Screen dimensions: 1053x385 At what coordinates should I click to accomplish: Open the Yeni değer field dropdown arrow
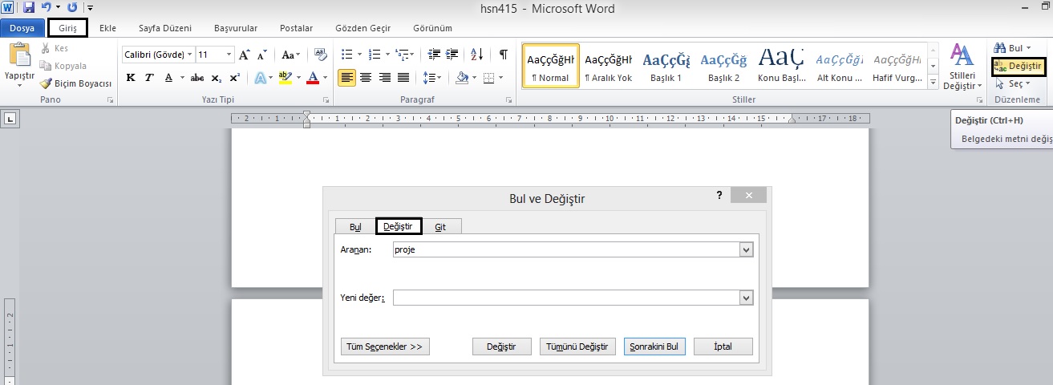(747, 298)
